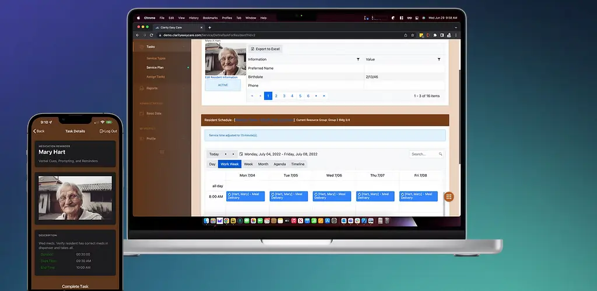Switch scheduler to Week view

248,164
